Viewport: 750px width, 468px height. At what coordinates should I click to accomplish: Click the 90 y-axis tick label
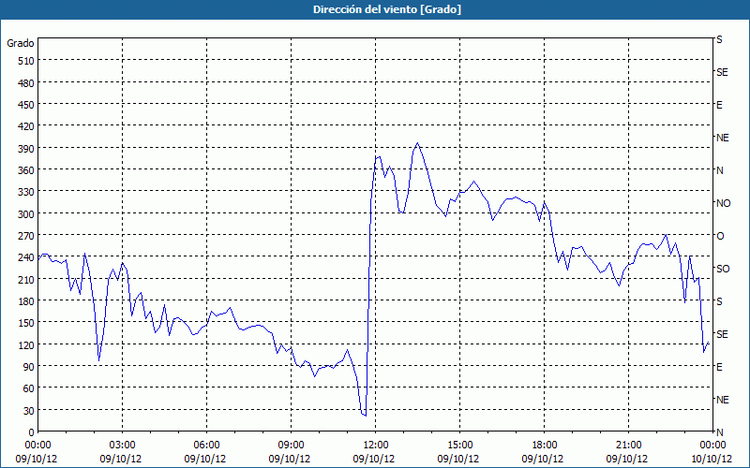tap(29, 367)
